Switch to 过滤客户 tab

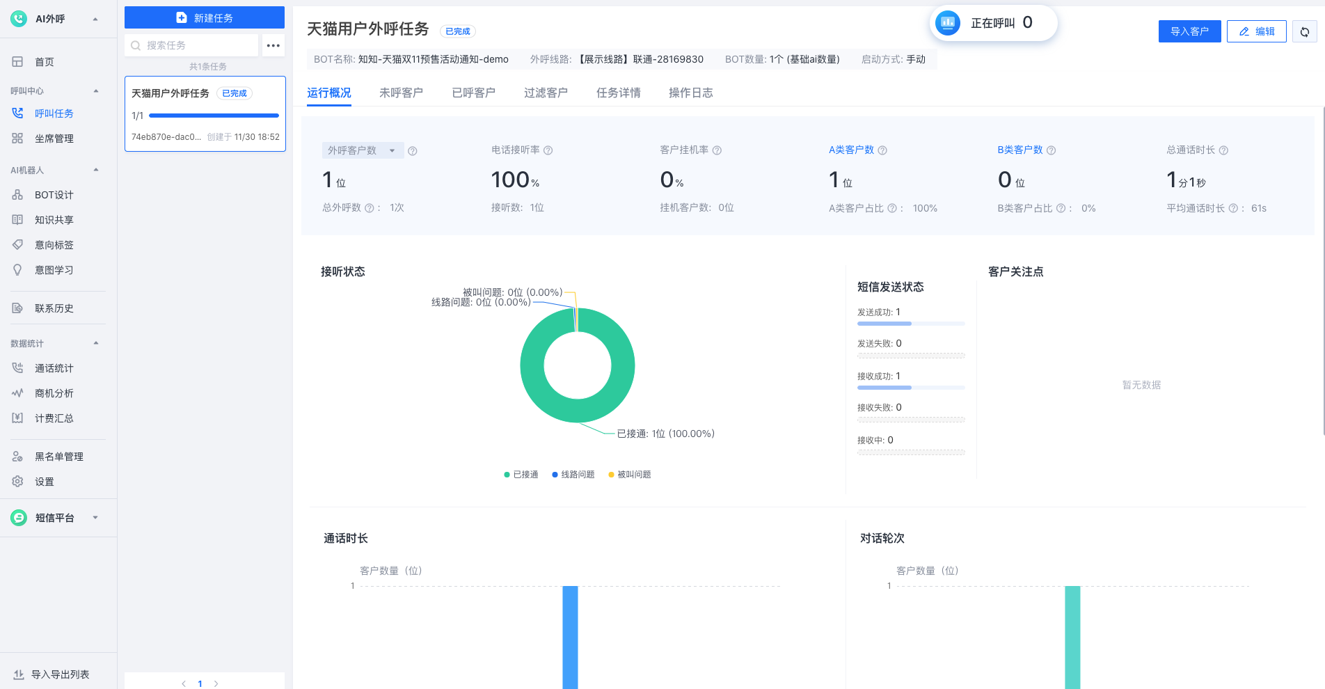click(546, 93)
